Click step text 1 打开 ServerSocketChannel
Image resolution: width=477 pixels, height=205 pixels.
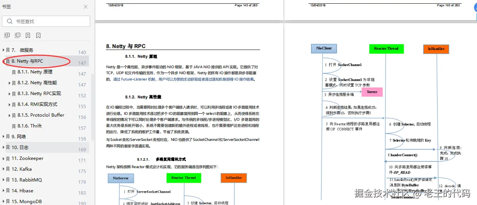[x=147, y=192]
